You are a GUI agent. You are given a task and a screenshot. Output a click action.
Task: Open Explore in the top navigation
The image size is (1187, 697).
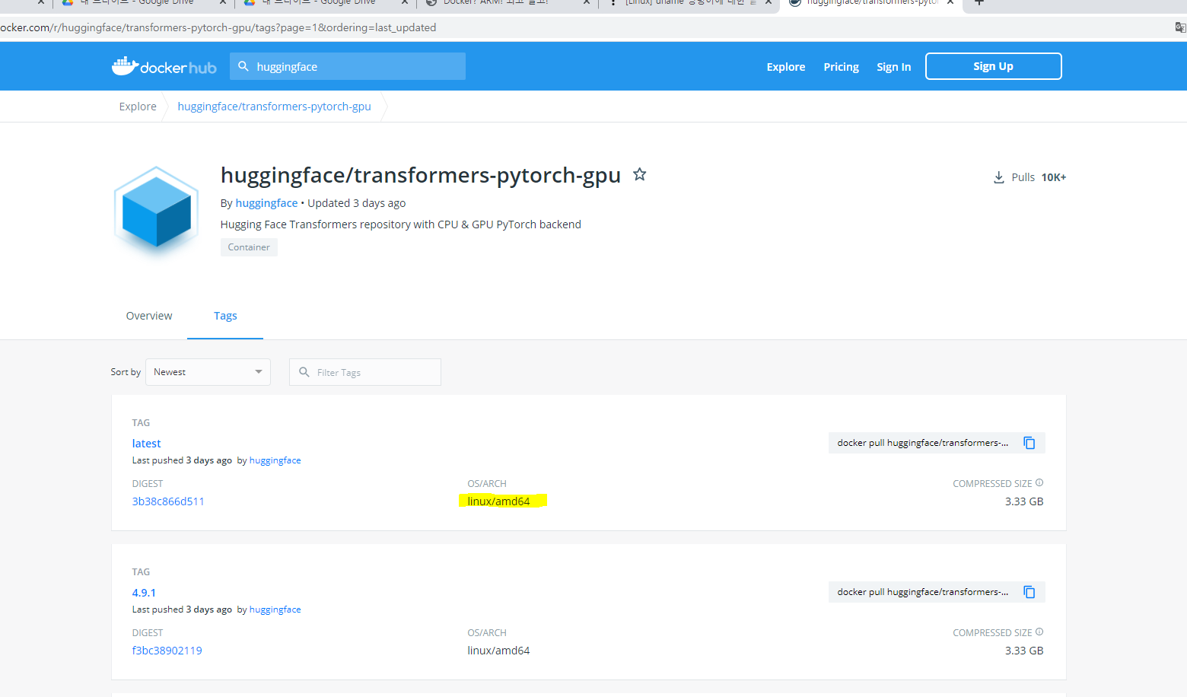point(786,67)
